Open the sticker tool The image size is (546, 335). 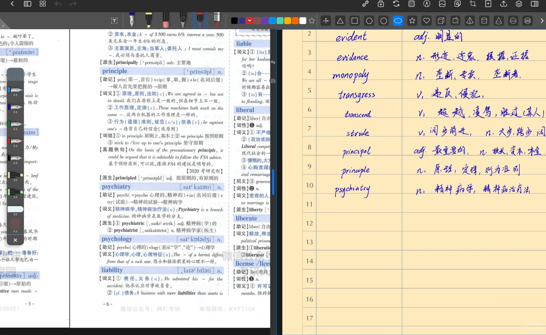[x=457, y=4]
